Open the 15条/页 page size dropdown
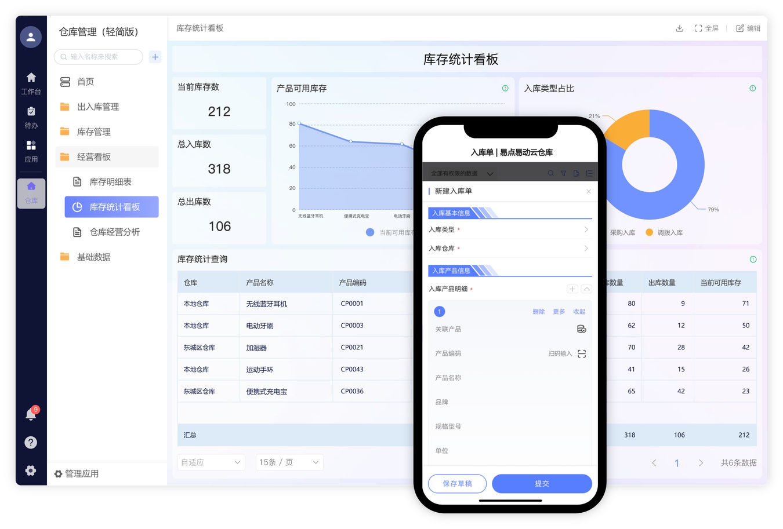 [289, 462]
